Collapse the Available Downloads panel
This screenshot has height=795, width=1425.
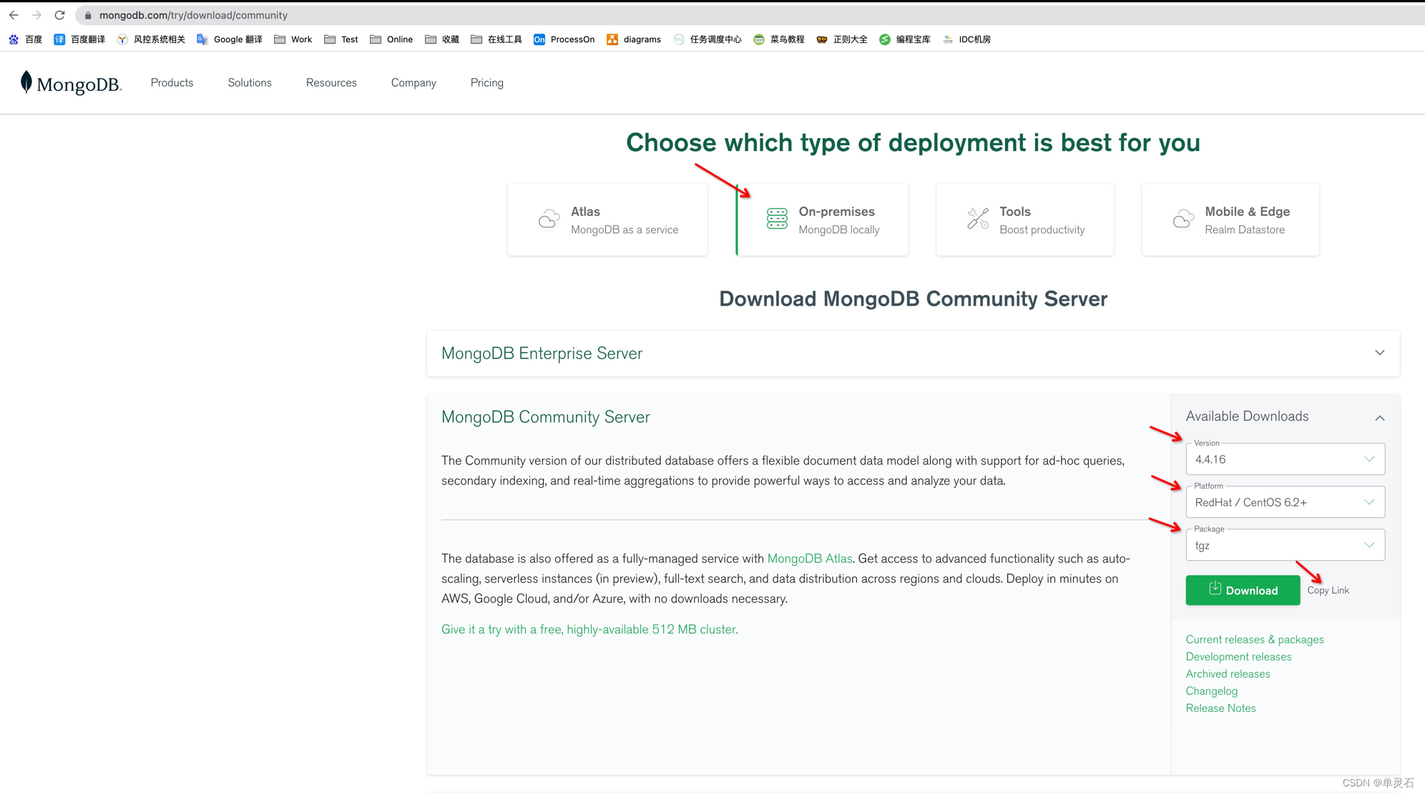click(x=1379, y=418)
